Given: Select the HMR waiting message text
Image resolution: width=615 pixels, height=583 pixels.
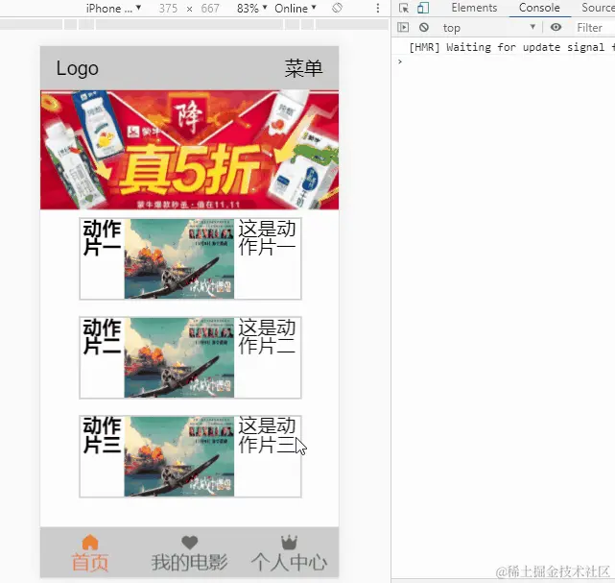Looking at the screenshot, I should click(x=511, y=47).
